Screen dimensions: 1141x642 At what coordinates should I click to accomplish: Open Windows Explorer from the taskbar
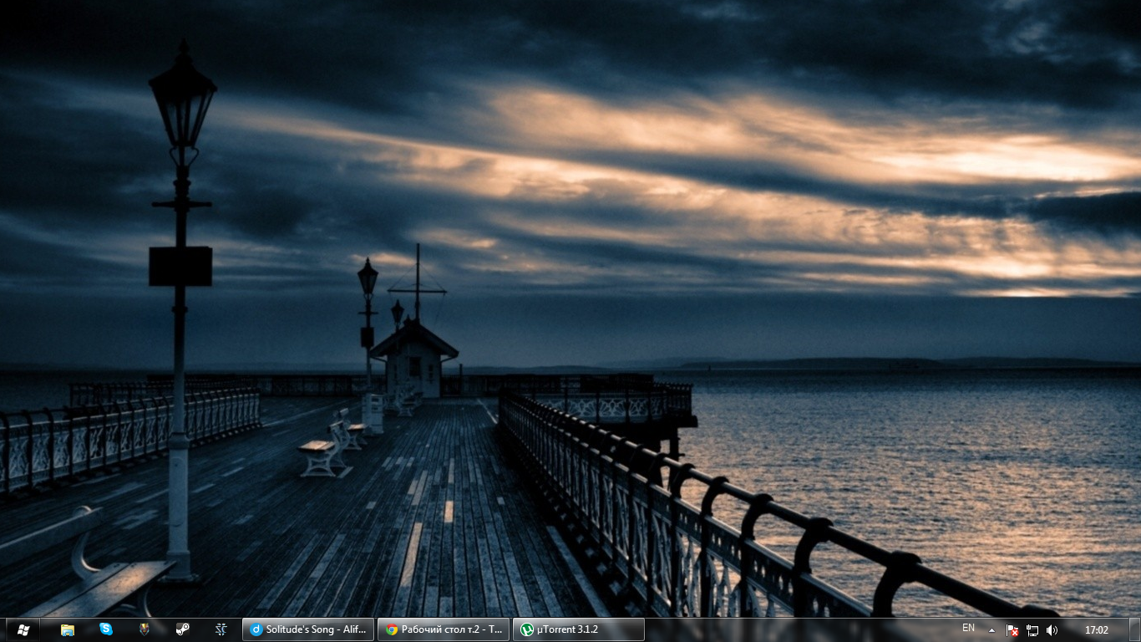pyautogui.click(x=66, y=629)
